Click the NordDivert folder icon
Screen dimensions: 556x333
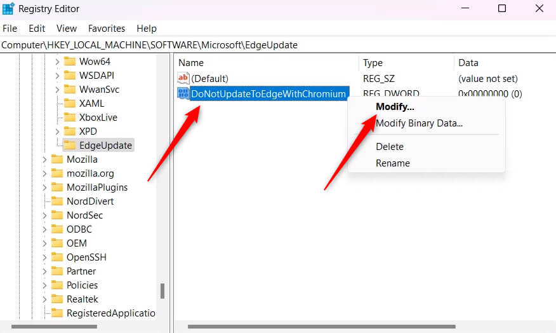[x=58, y=201]
